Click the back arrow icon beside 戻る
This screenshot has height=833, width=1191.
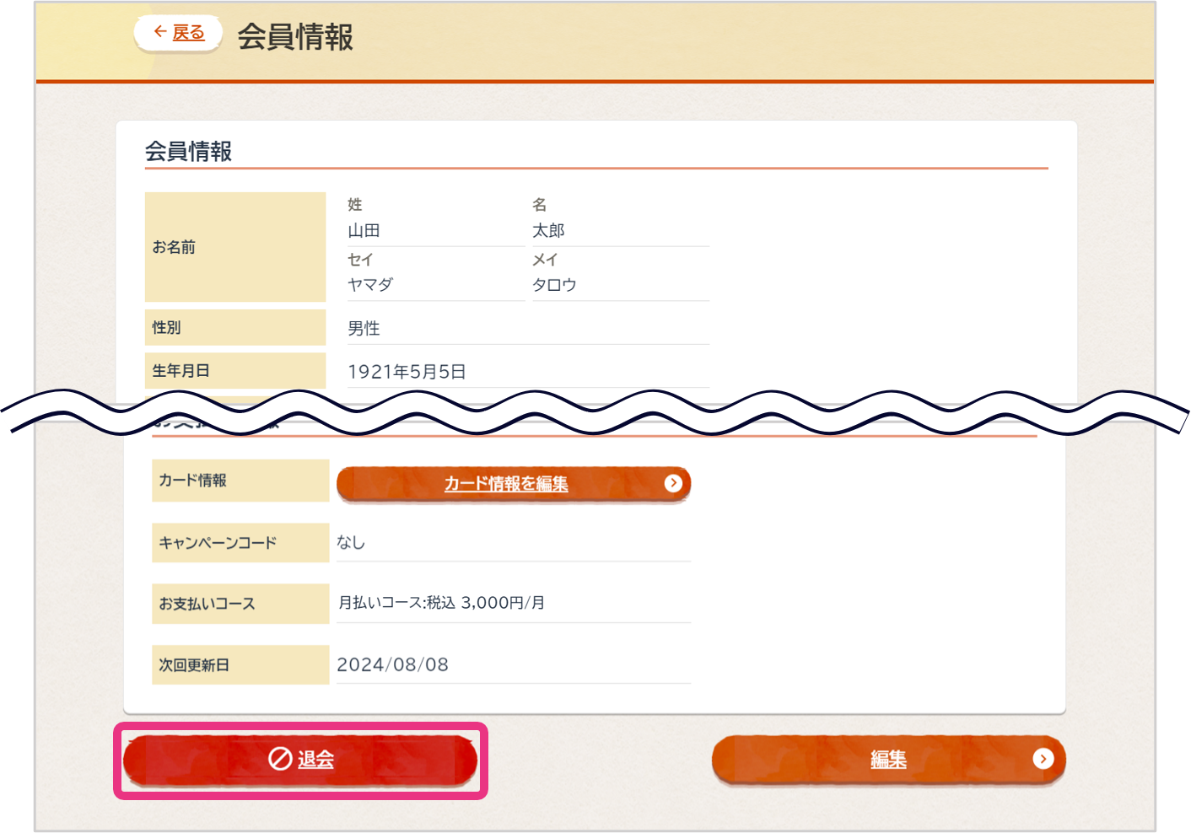tap(159, 32)
